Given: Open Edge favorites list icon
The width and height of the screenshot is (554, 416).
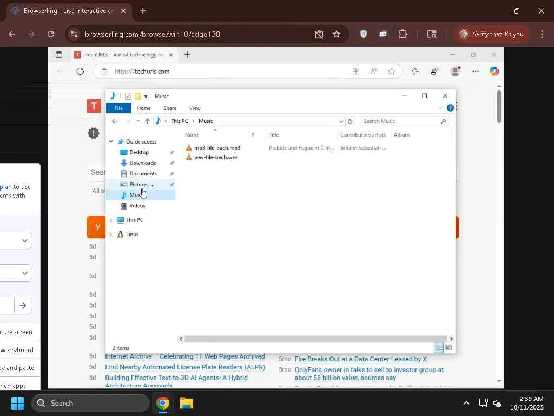Looking at the screenshot, I should point(415,71).
